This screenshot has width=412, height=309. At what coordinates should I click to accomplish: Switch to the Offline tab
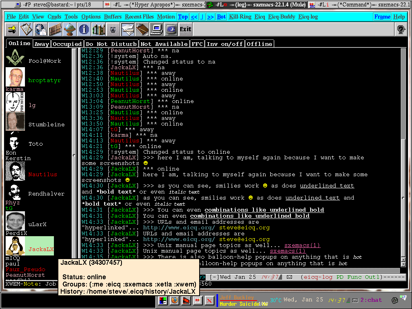pyautogui.click(x=260, y=44)
